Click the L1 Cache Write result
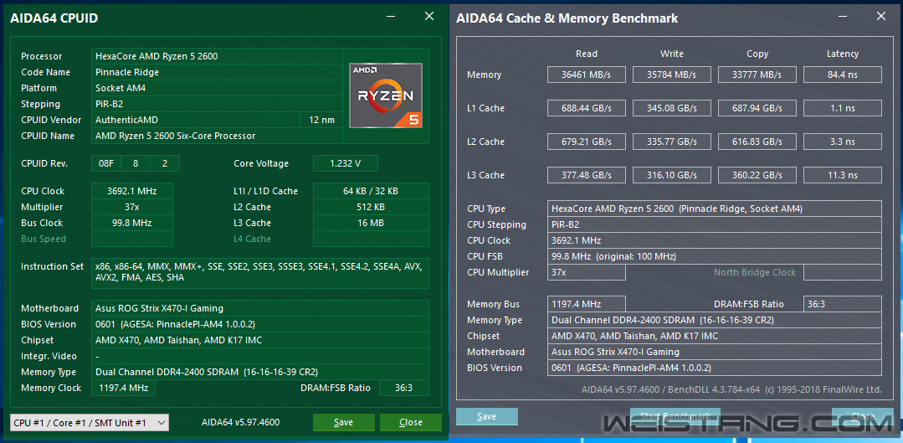Viewport: 903px width, 443px height. point(672,108)
